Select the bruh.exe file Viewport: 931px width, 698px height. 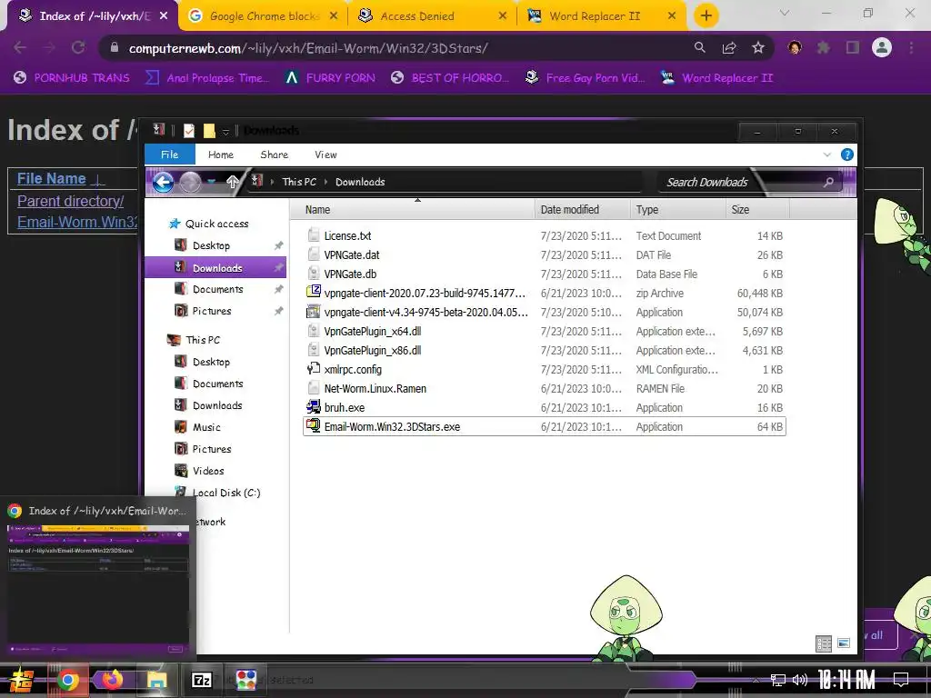(x=545, y=408)
